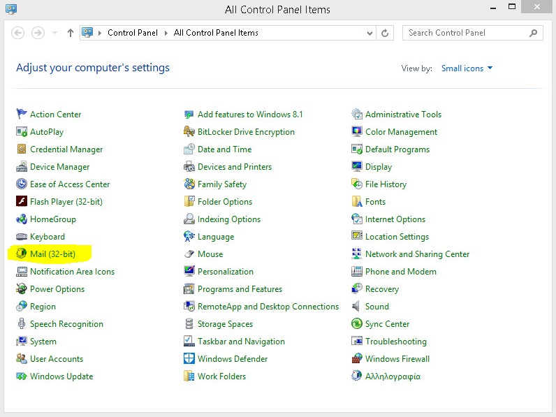Open the Region settings link
Screen dimensions: 556x417
[43, 307]
